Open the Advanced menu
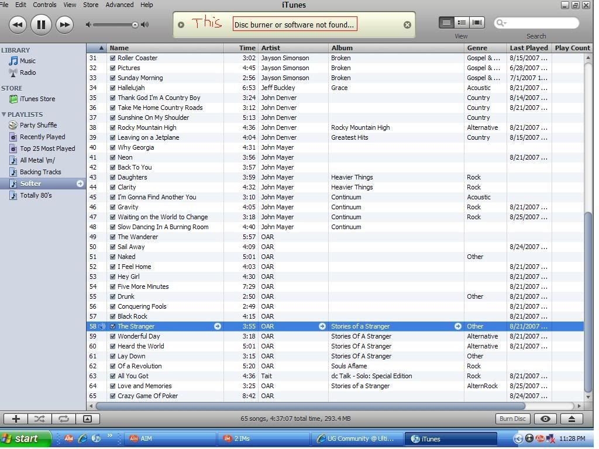This screenshot has height=449, width=599. 119,5
